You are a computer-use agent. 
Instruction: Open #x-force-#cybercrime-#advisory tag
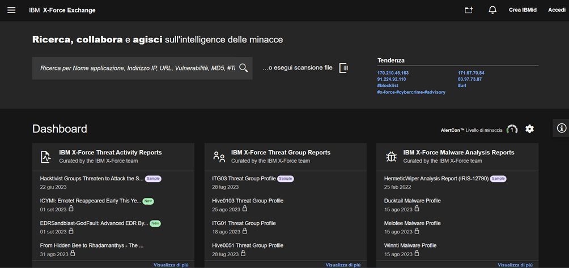(411, 92)
